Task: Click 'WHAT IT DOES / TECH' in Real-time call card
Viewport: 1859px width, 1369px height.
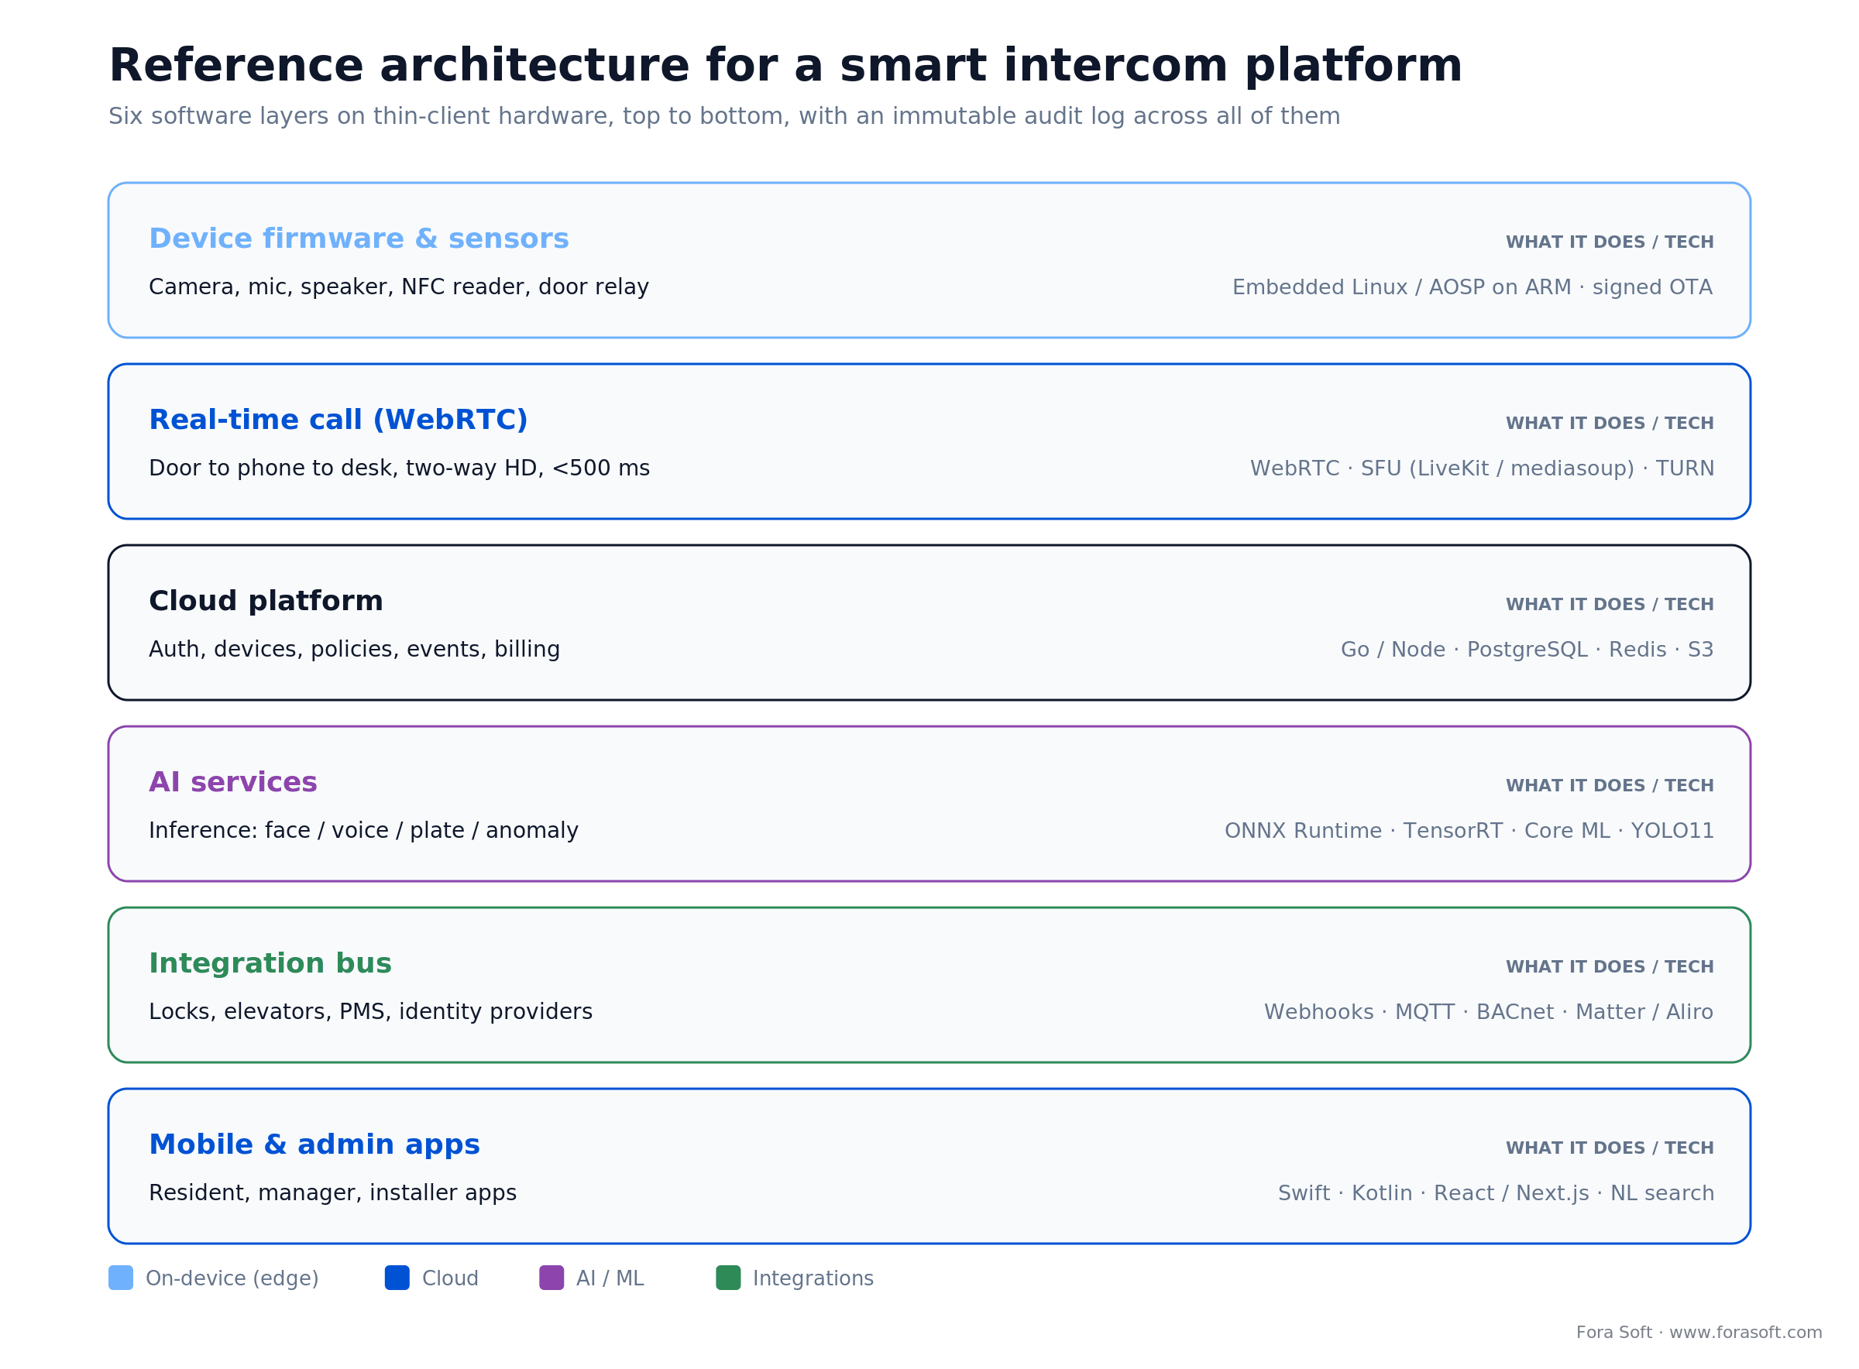Action: pyautogui.click(x=1610, y=424)
